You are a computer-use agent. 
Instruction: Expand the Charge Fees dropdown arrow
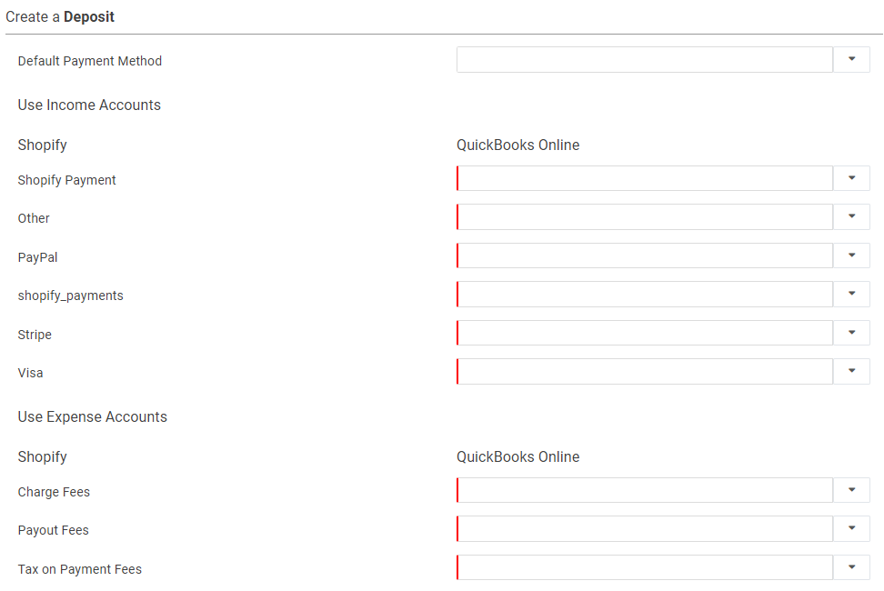(x=851, y=490)
